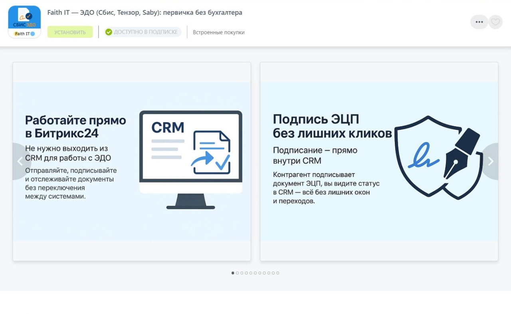Advance carousel with right arrow
This screenshot has height=314, width=511.
coord(491,161)
